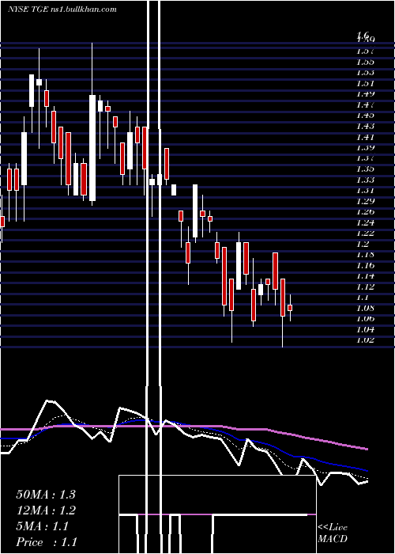395x554 pixels.
Task: Click the 1.12 price axis label
Action: 365,286
